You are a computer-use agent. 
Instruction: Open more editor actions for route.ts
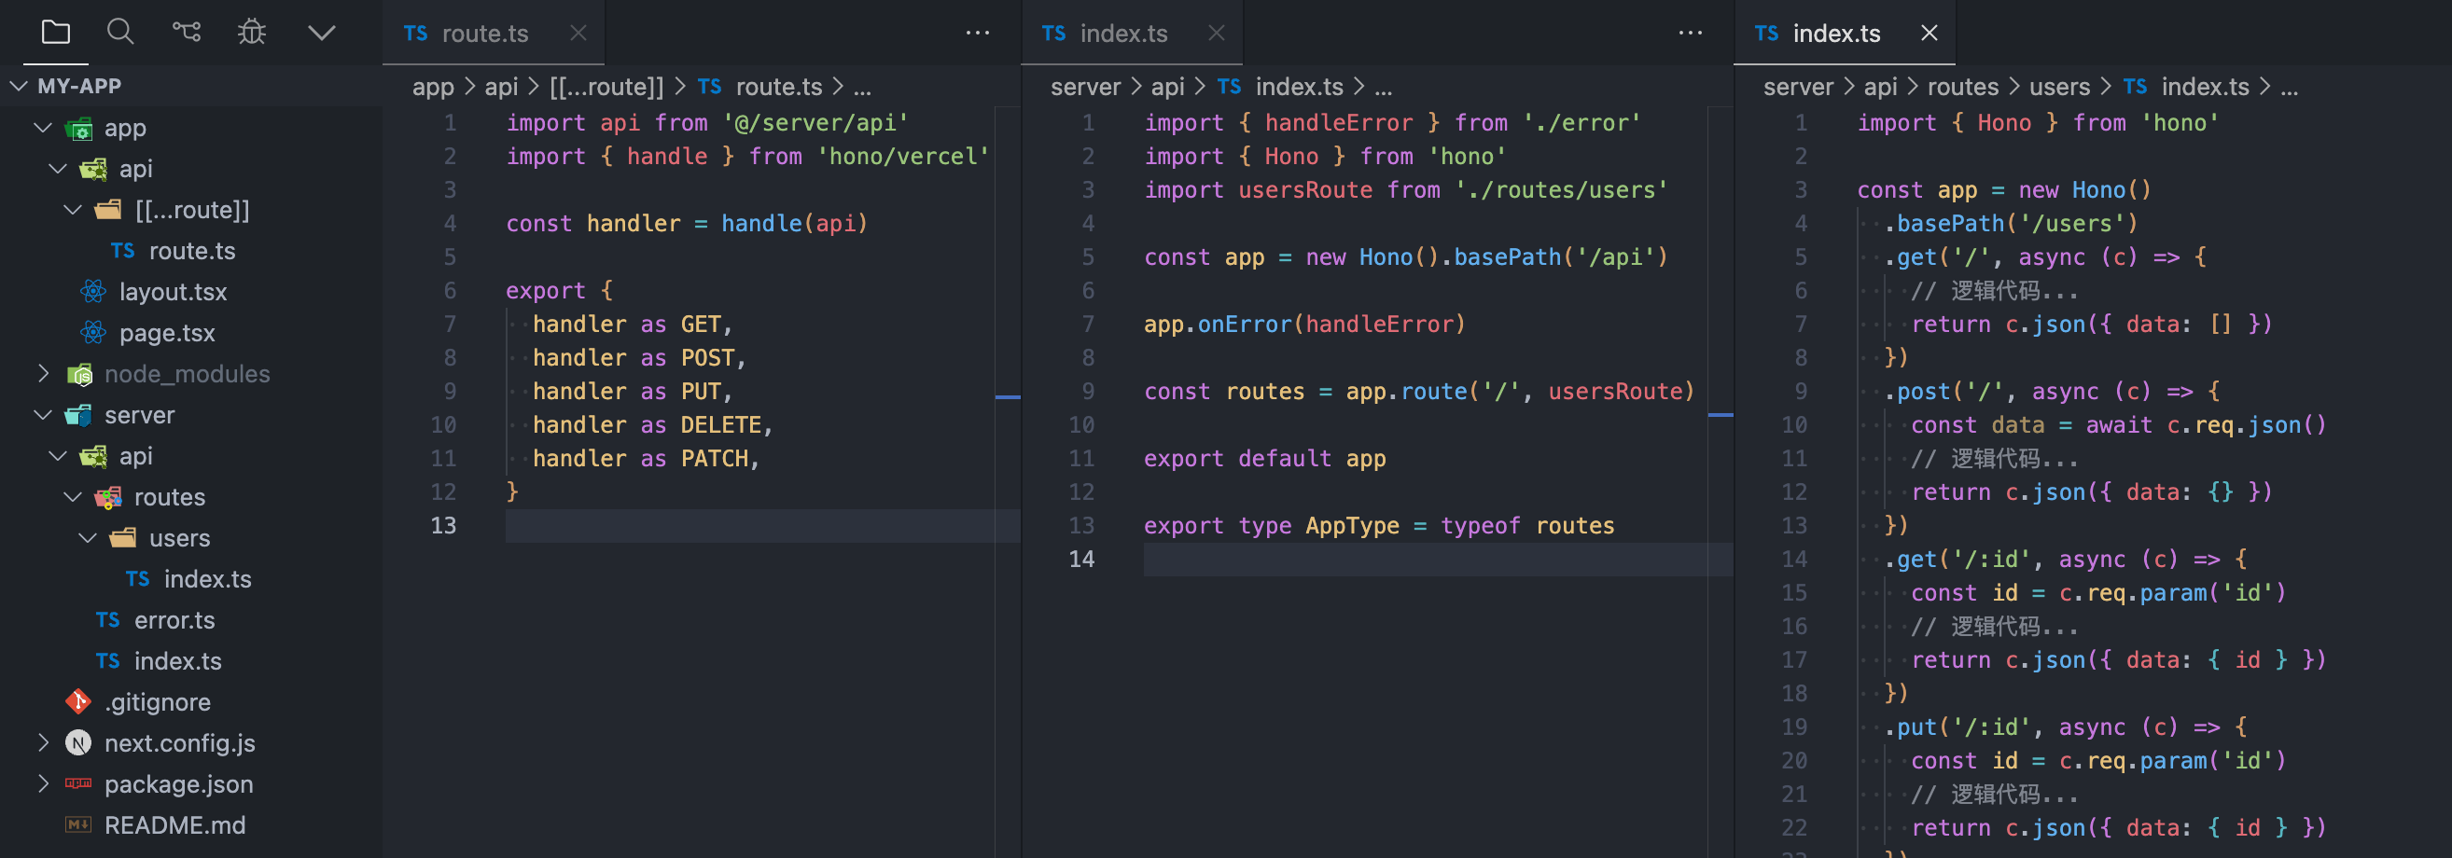point(979,33)
